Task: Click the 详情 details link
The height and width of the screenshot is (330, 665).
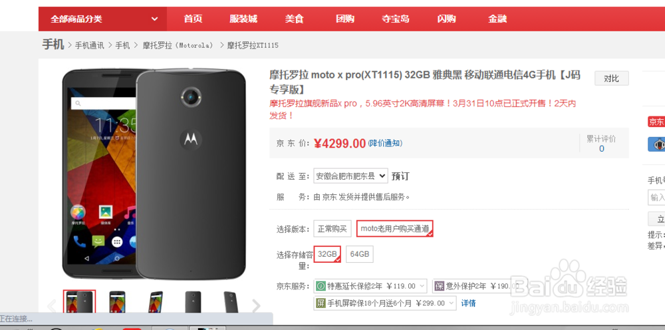Action: click(x=469, y=303)
